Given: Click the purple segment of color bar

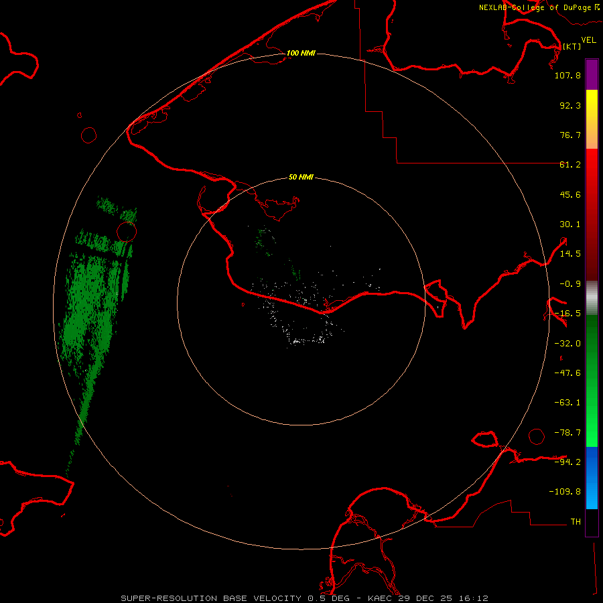Looking at the screenshot, I should [592, 74].
